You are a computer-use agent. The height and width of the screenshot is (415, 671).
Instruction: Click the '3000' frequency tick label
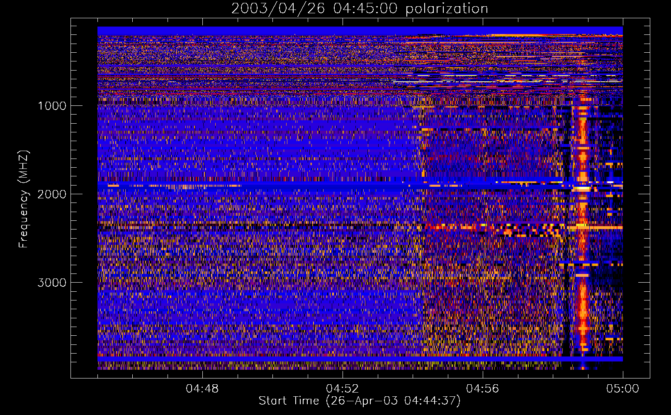[52, 283]
